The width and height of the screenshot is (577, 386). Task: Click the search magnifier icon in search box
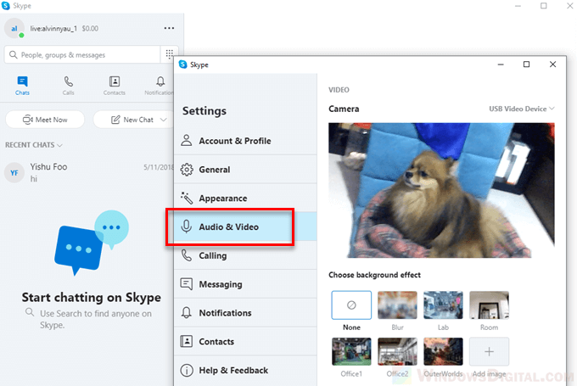tap(14, 55)
